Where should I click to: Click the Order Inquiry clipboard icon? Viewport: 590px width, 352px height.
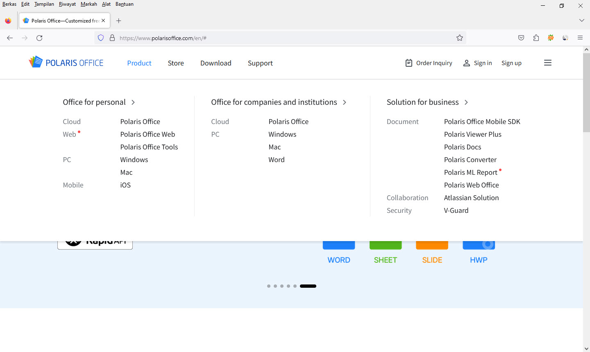coord(408,63)
